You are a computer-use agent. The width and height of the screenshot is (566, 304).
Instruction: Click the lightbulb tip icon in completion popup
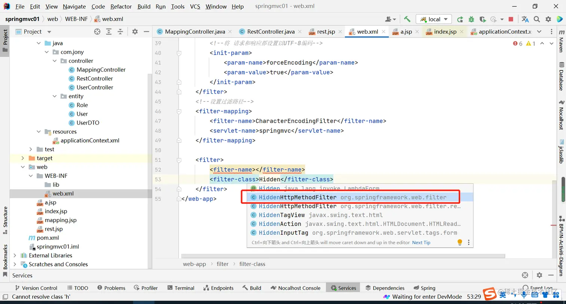[460, 243]
